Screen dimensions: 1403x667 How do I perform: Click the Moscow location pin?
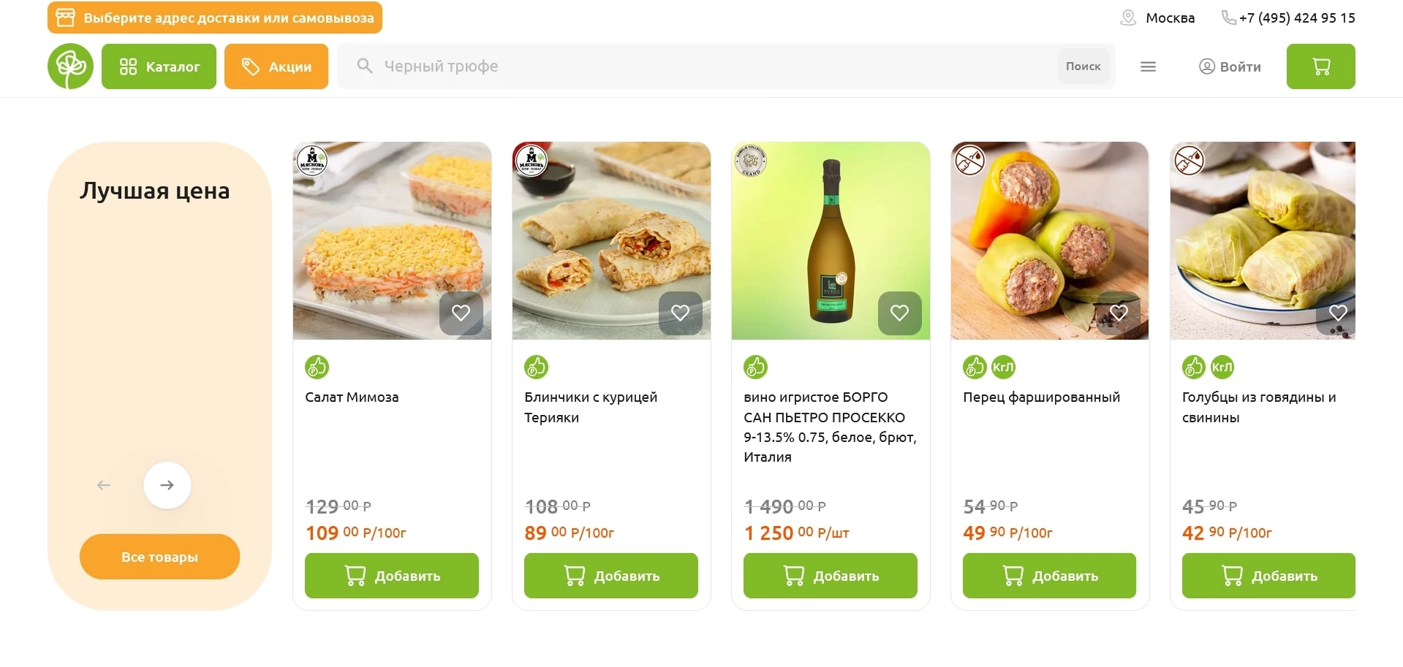[1128, 18]
